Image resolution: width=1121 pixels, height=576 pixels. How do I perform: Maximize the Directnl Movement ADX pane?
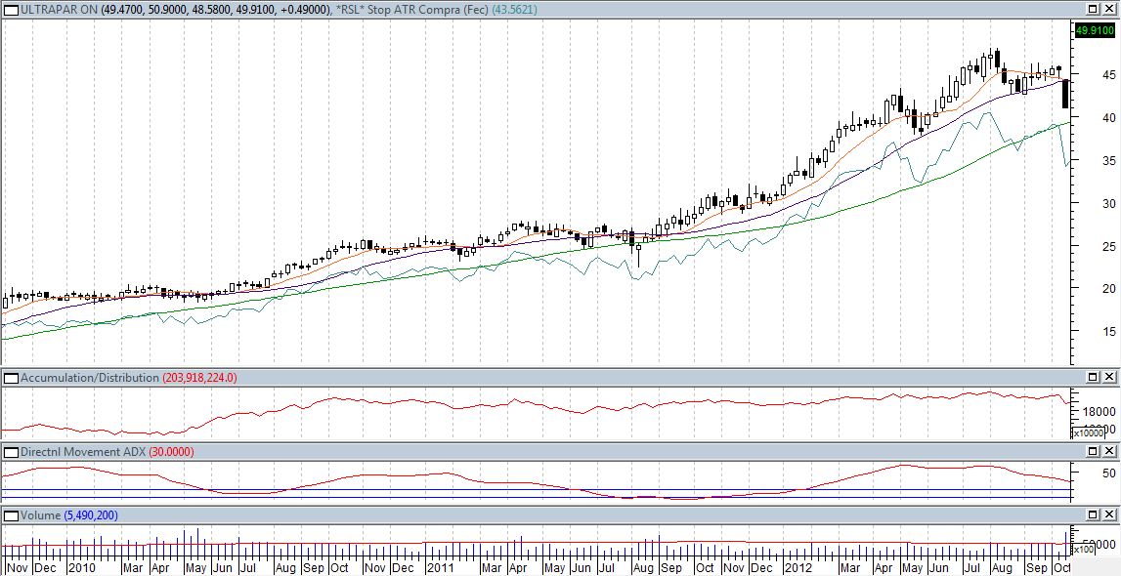1093,452
